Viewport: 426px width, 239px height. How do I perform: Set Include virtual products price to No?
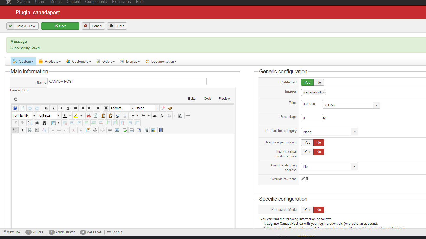319,152
